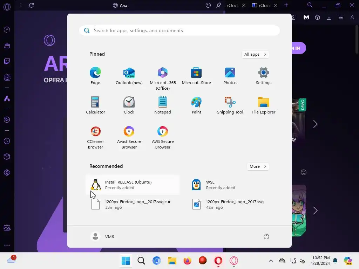Open Aria AI sidebar icon
The height and width of the screenshot is (269, 359).
pos(7,98)
